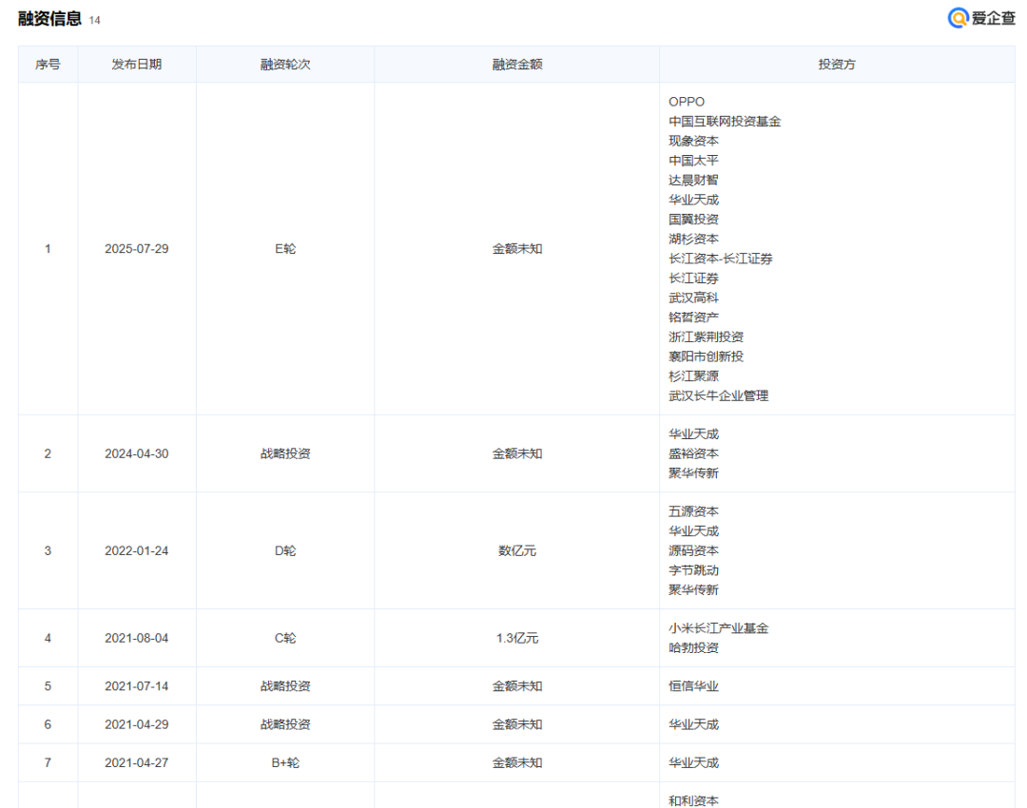Select the 序号 column header

point(48,65)
